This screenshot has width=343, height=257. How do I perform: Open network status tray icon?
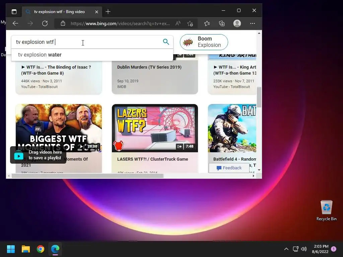295,249
